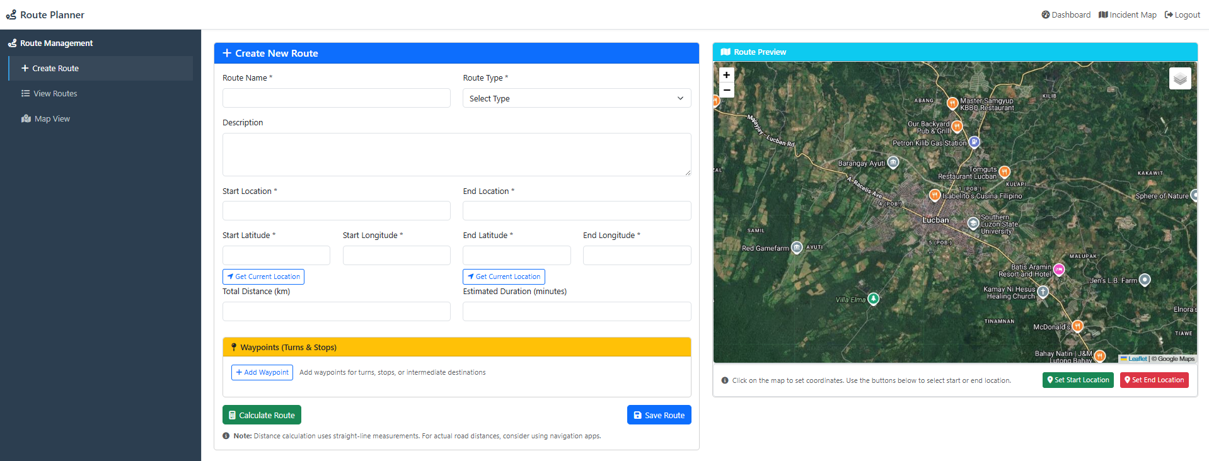Click the Add Waypoint button
This screenshot has width=1209, height=461.
point(262,372)
